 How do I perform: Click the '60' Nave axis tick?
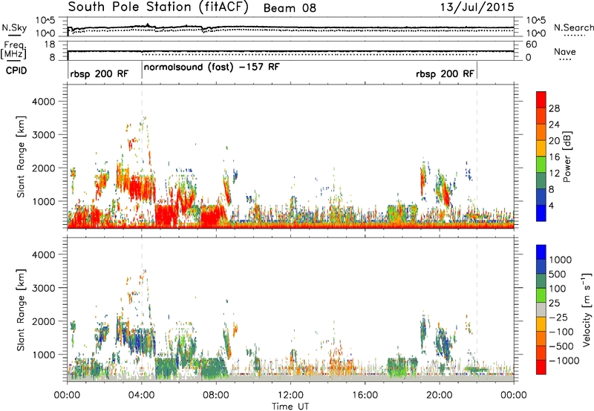531,45
